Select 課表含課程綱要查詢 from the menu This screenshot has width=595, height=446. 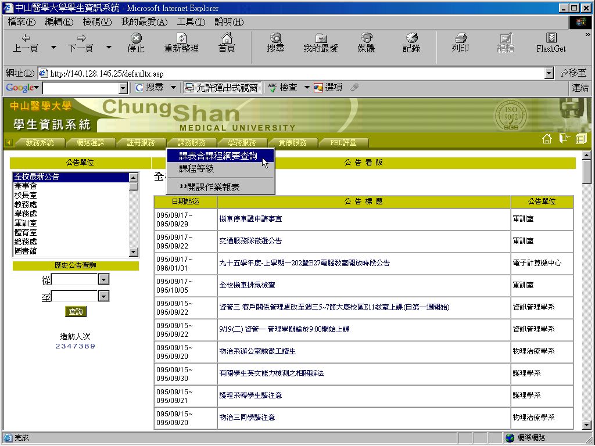coord(218,156)
